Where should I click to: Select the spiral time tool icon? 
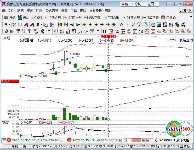(x=36, y=31)
